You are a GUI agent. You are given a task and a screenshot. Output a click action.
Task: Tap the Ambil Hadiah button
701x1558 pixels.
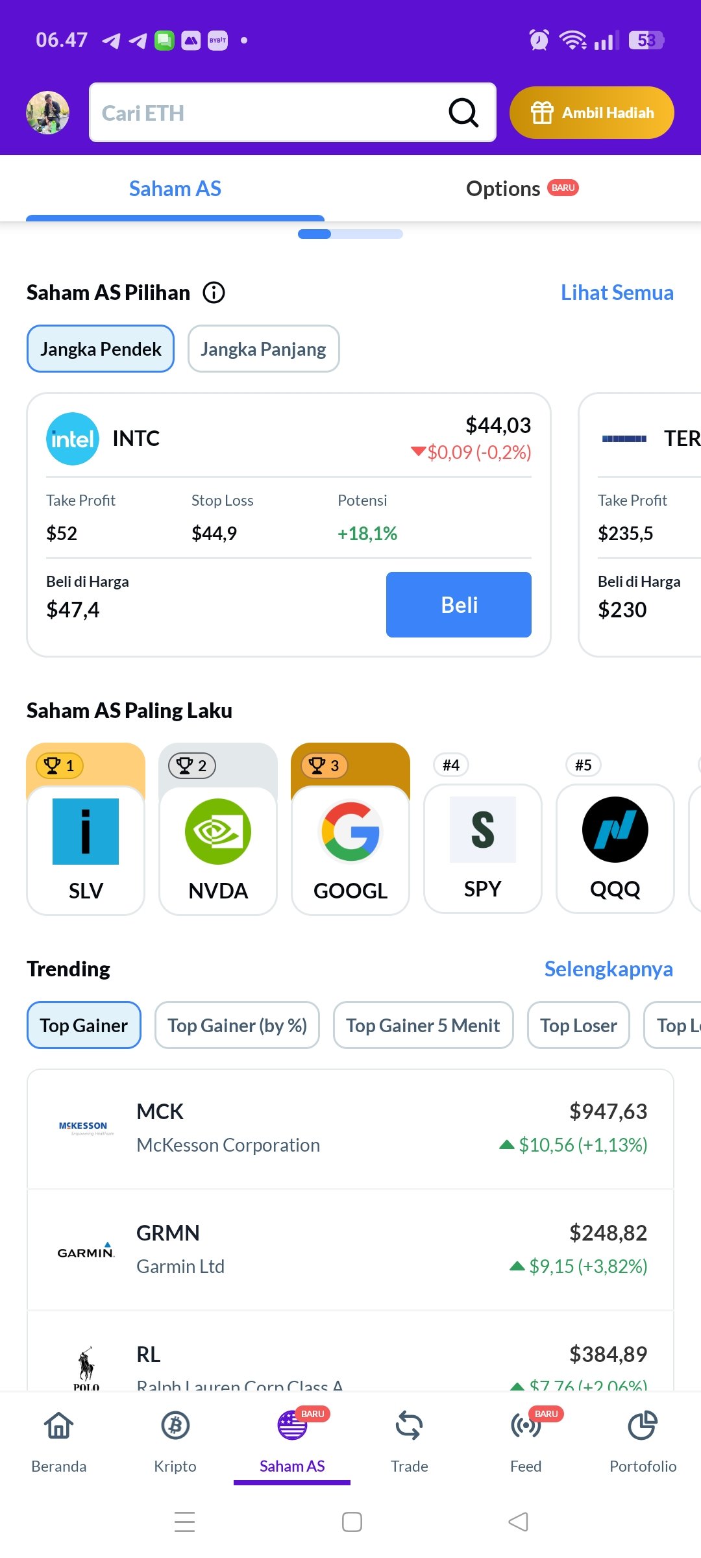pyautogui.click(x=592, y=113)
